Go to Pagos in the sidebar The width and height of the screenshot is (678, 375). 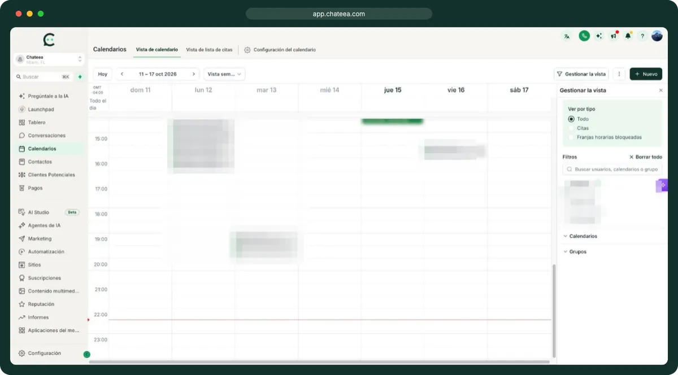coord(49,188)
